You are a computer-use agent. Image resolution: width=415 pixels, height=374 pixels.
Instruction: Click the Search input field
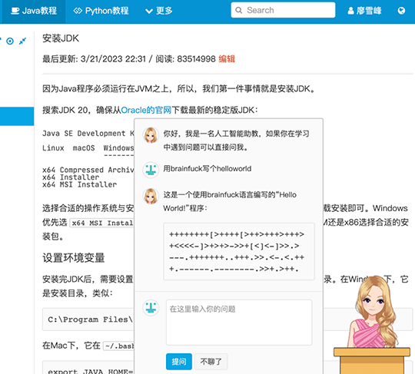coord(283,10)
